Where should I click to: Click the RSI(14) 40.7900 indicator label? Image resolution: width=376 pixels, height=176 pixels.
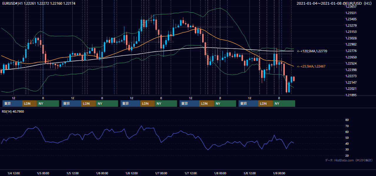[x=13, y=111]
